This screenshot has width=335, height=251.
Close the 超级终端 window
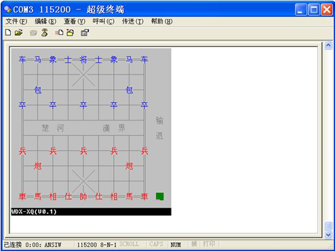coord(327,9)
